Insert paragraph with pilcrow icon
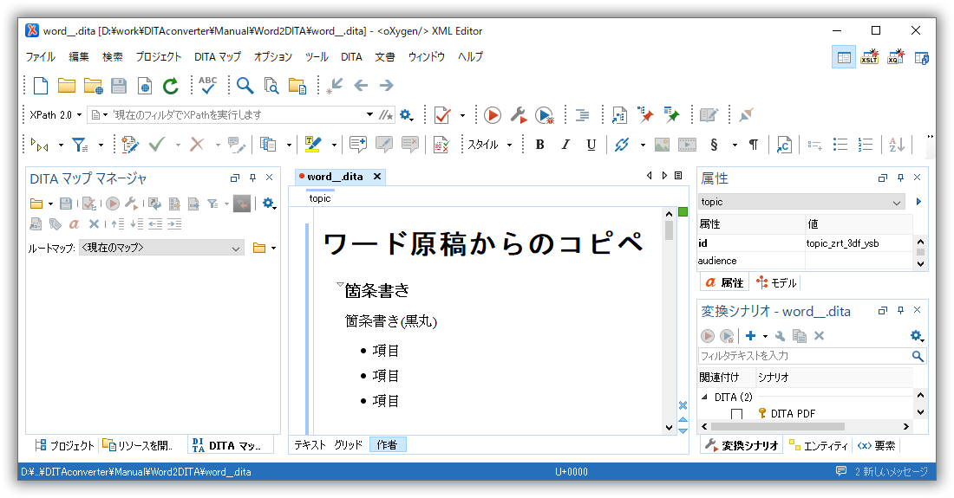The width and height of the screenshot is (954, 498). click(x=753, y=145)
